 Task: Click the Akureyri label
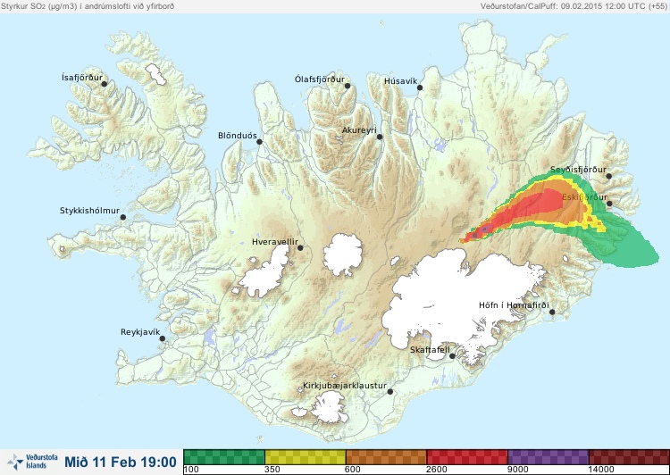click(359, 130)
